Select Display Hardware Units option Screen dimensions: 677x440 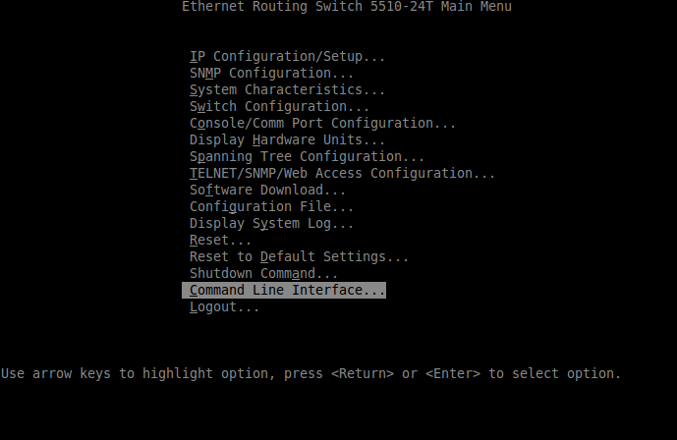click(x=287, y=140)
